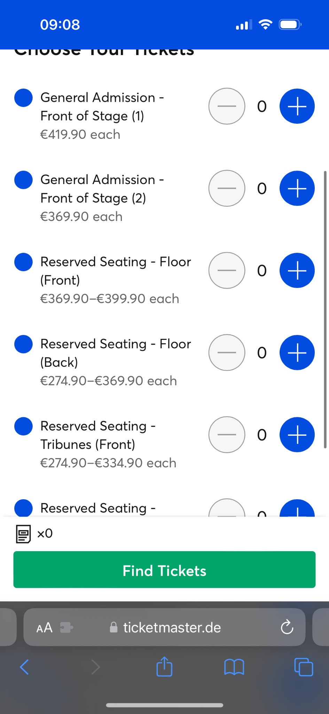
Task: Tap minus for Tribunes (Front) tickets
Action: 227,435
